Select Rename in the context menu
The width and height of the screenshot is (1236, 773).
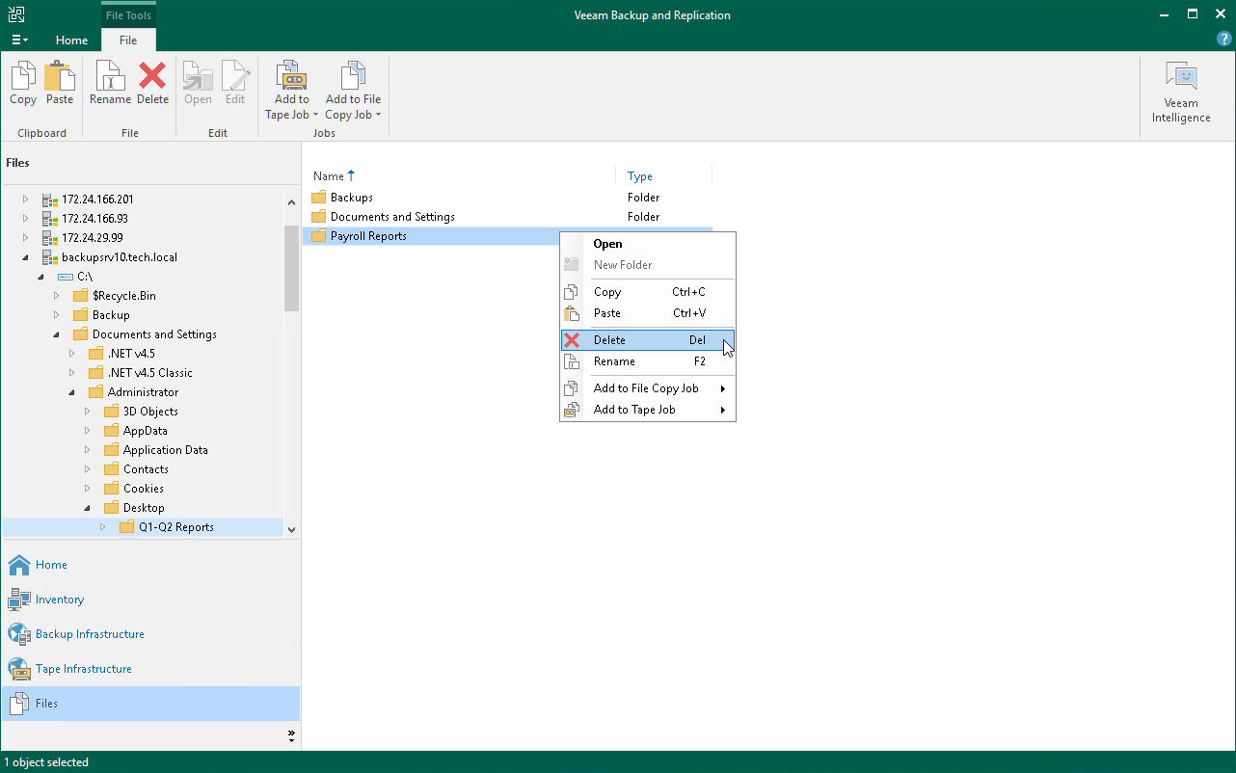[614, 361]
